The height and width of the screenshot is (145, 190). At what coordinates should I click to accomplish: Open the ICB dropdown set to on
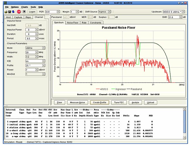[44, 61]
